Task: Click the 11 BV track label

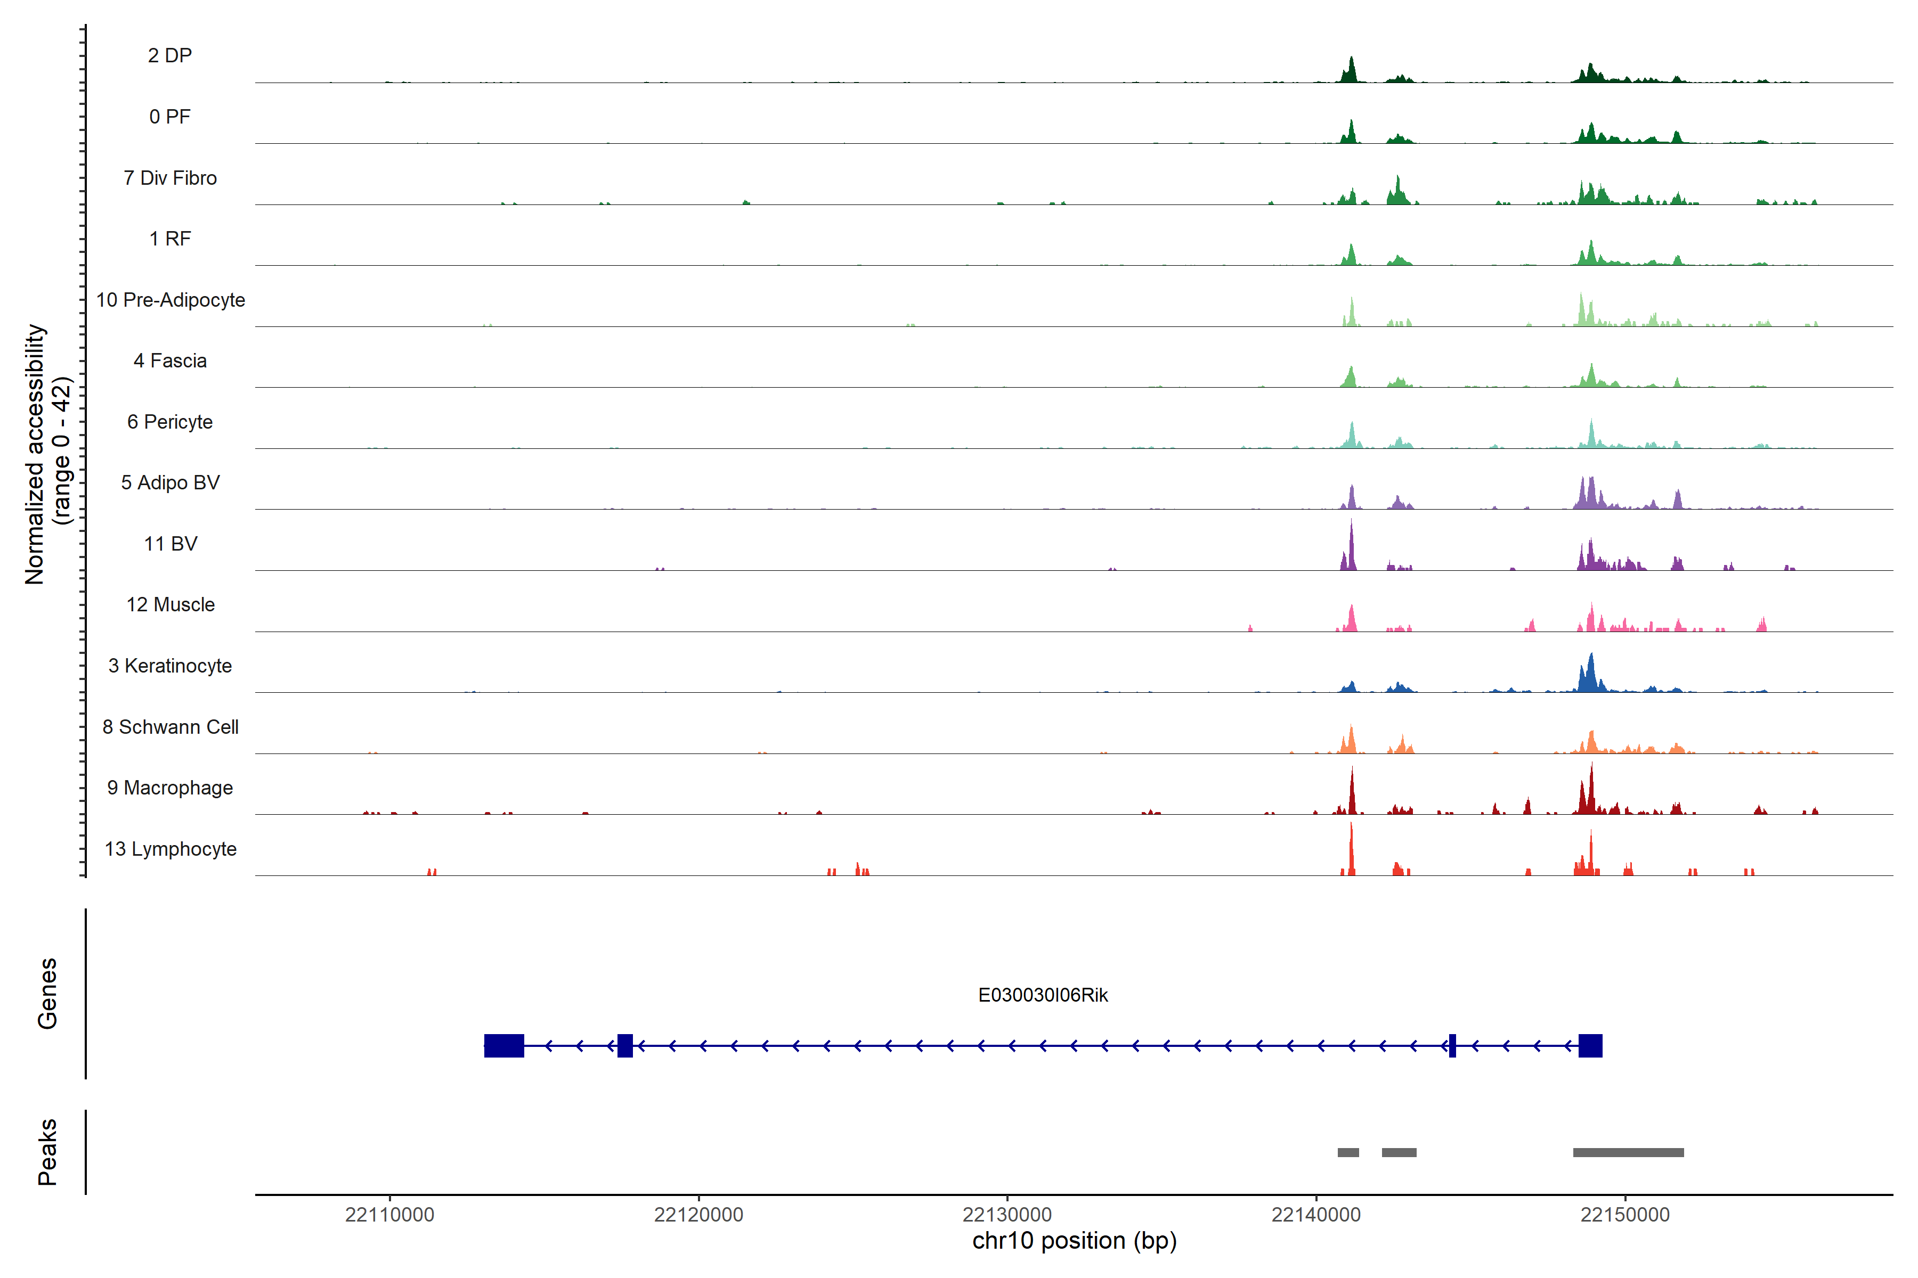Action: pos(170,544)
